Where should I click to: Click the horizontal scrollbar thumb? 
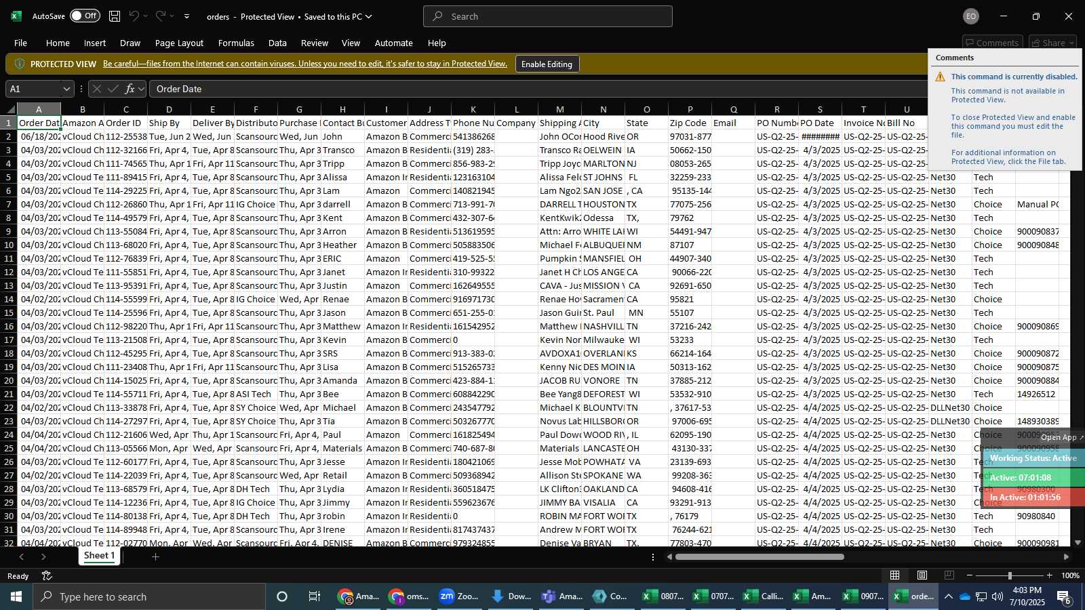pos(759,557)
